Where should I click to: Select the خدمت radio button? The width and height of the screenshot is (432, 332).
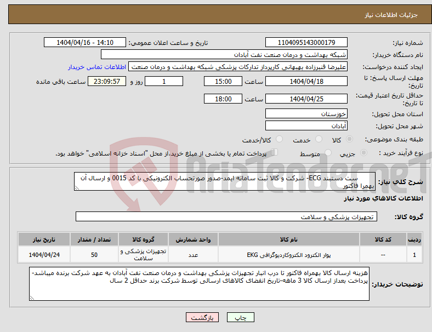319,139
